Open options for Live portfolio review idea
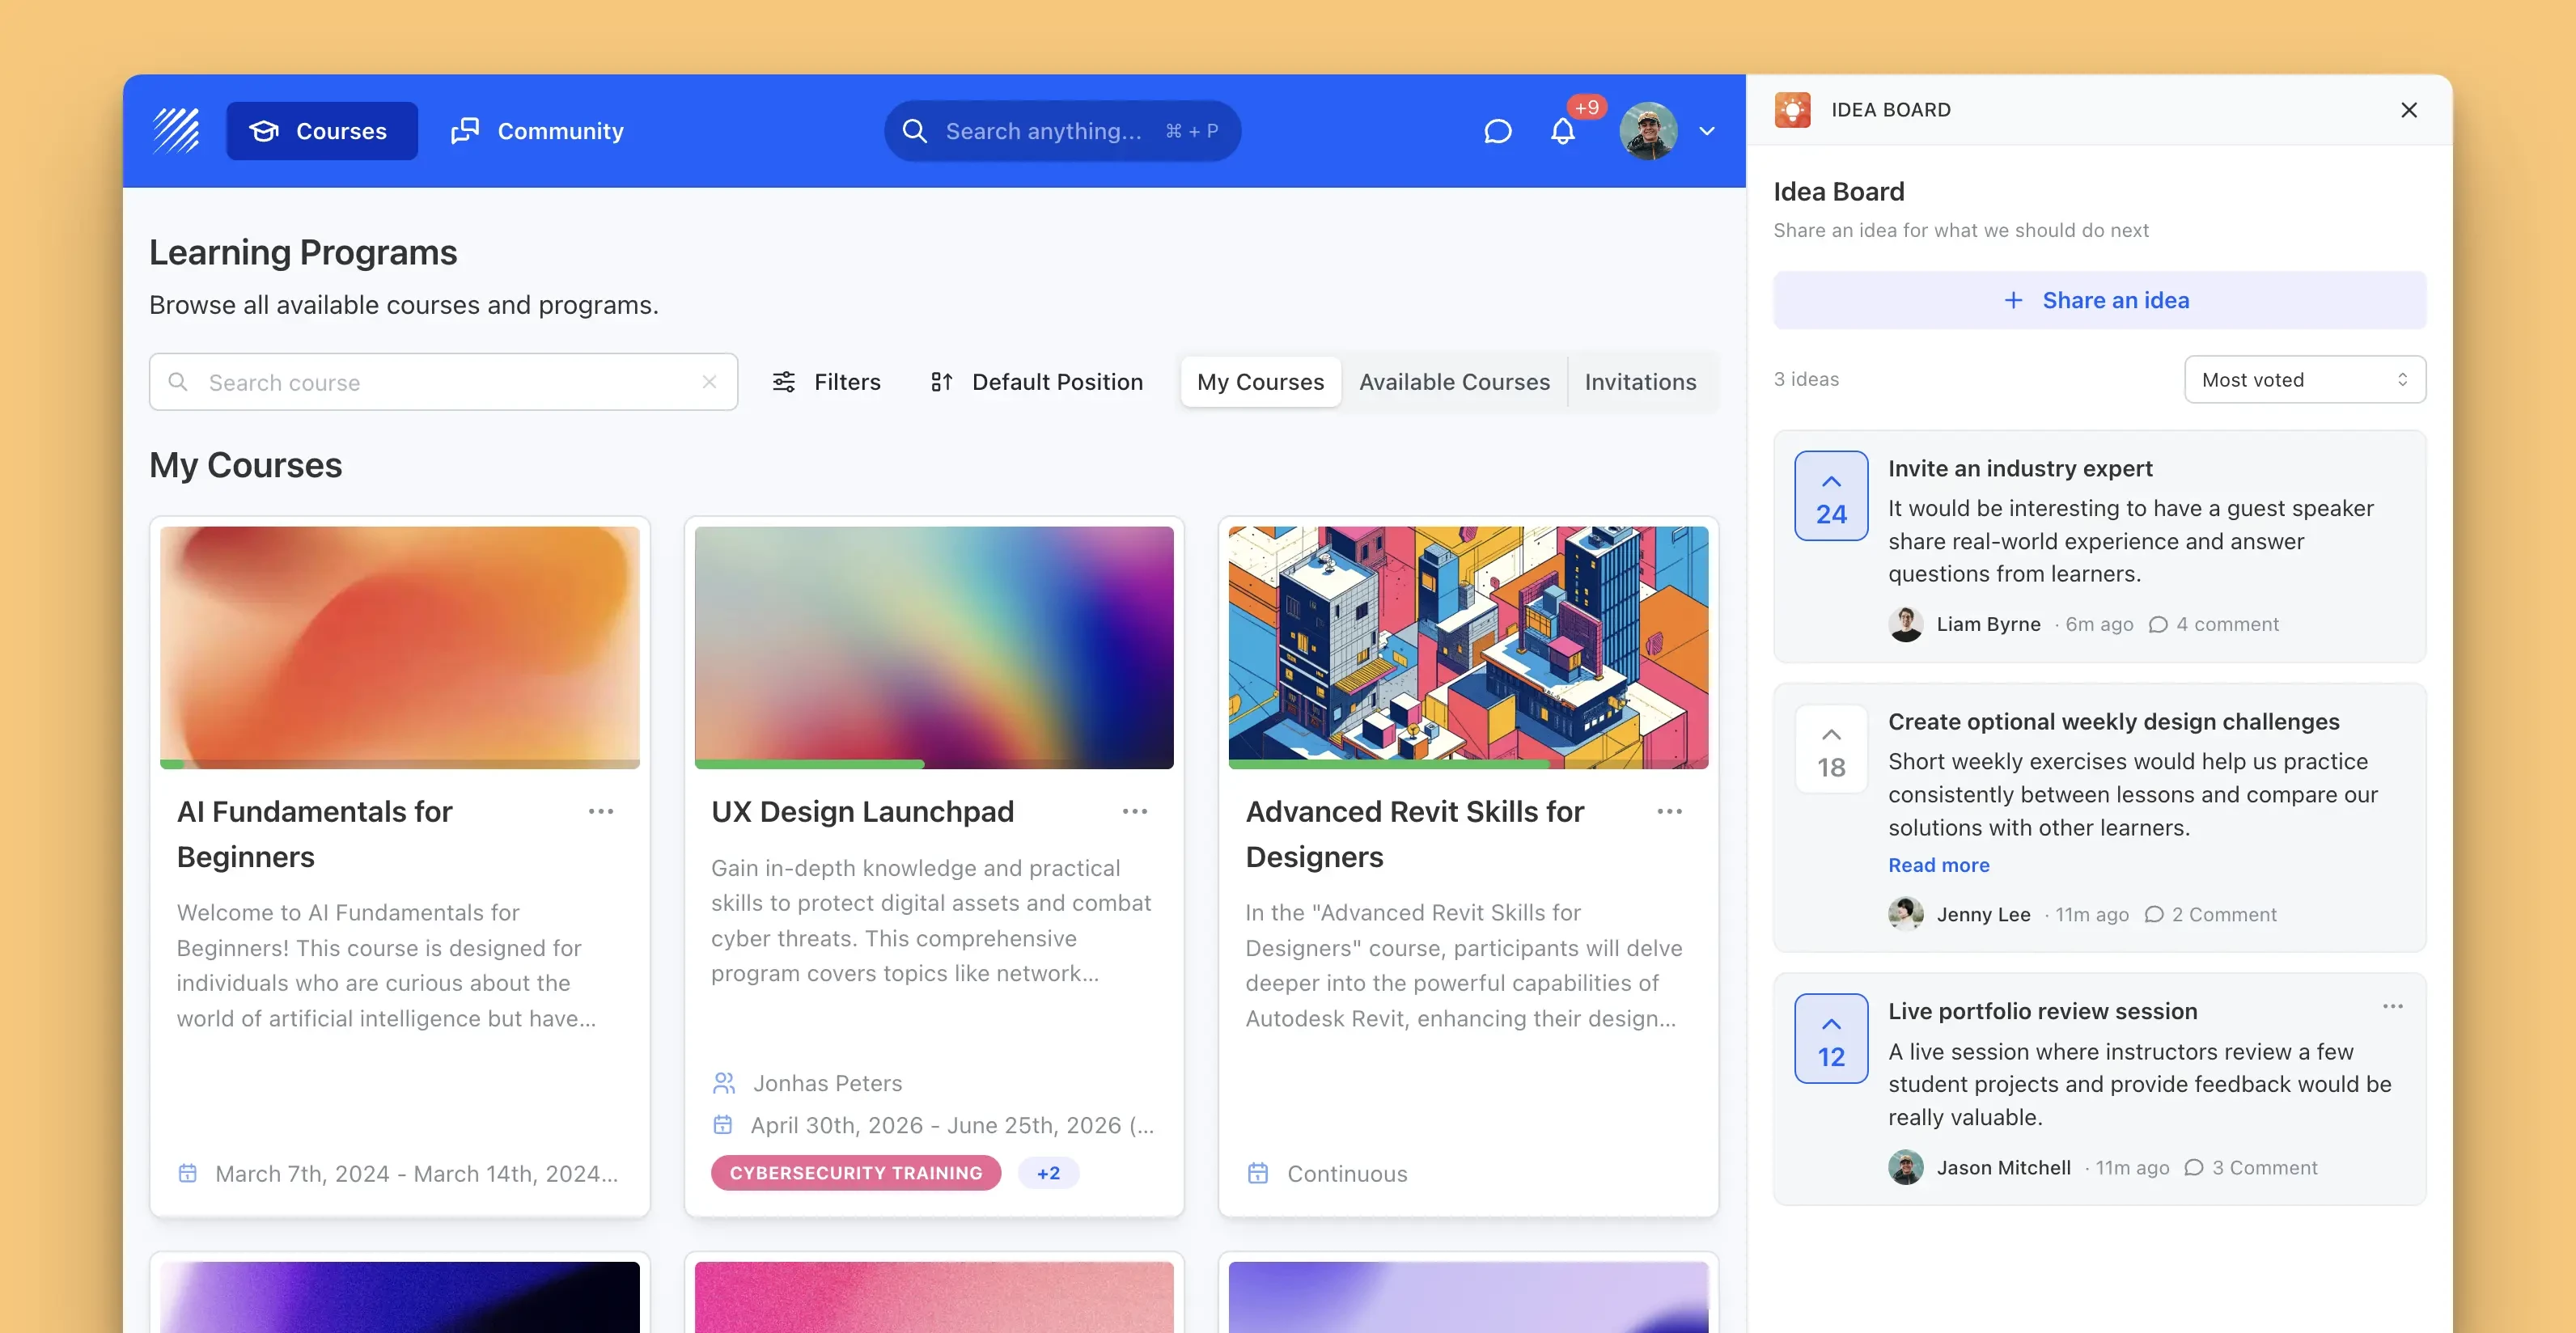 (x=2392, y=1006)
